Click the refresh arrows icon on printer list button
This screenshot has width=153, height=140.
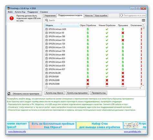point(9,94)
